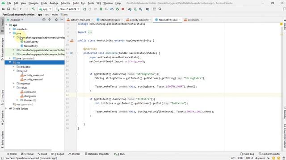Viewport: 286px width, 160px height.
Task: Collapse the values folder
Action: [x=14, y=88]
